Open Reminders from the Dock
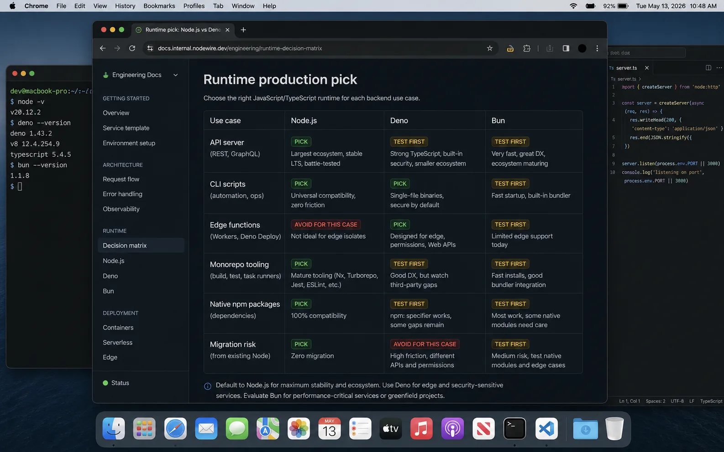724x452 pixels. (360, 428)
